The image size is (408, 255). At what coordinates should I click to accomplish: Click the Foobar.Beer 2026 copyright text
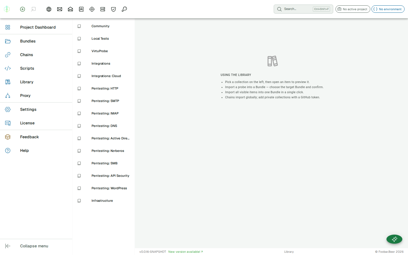pyautogui.click(x=389, y=252)
